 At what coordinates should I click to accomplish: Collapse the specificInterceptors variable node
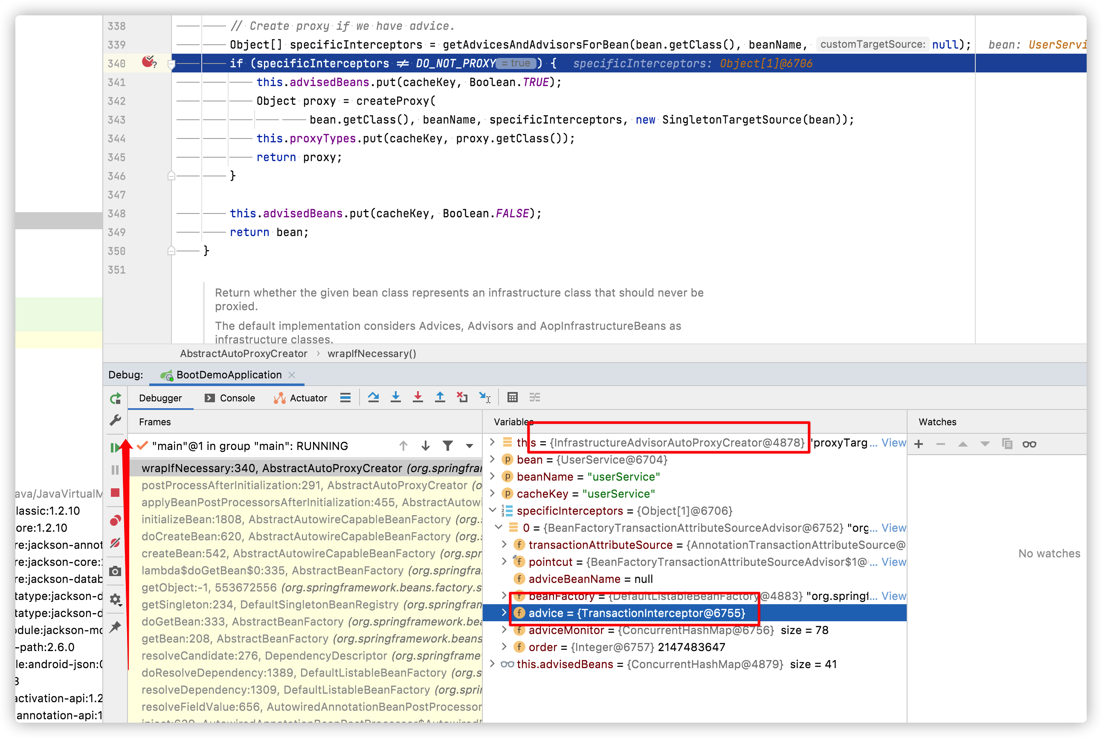click(493, 510)
